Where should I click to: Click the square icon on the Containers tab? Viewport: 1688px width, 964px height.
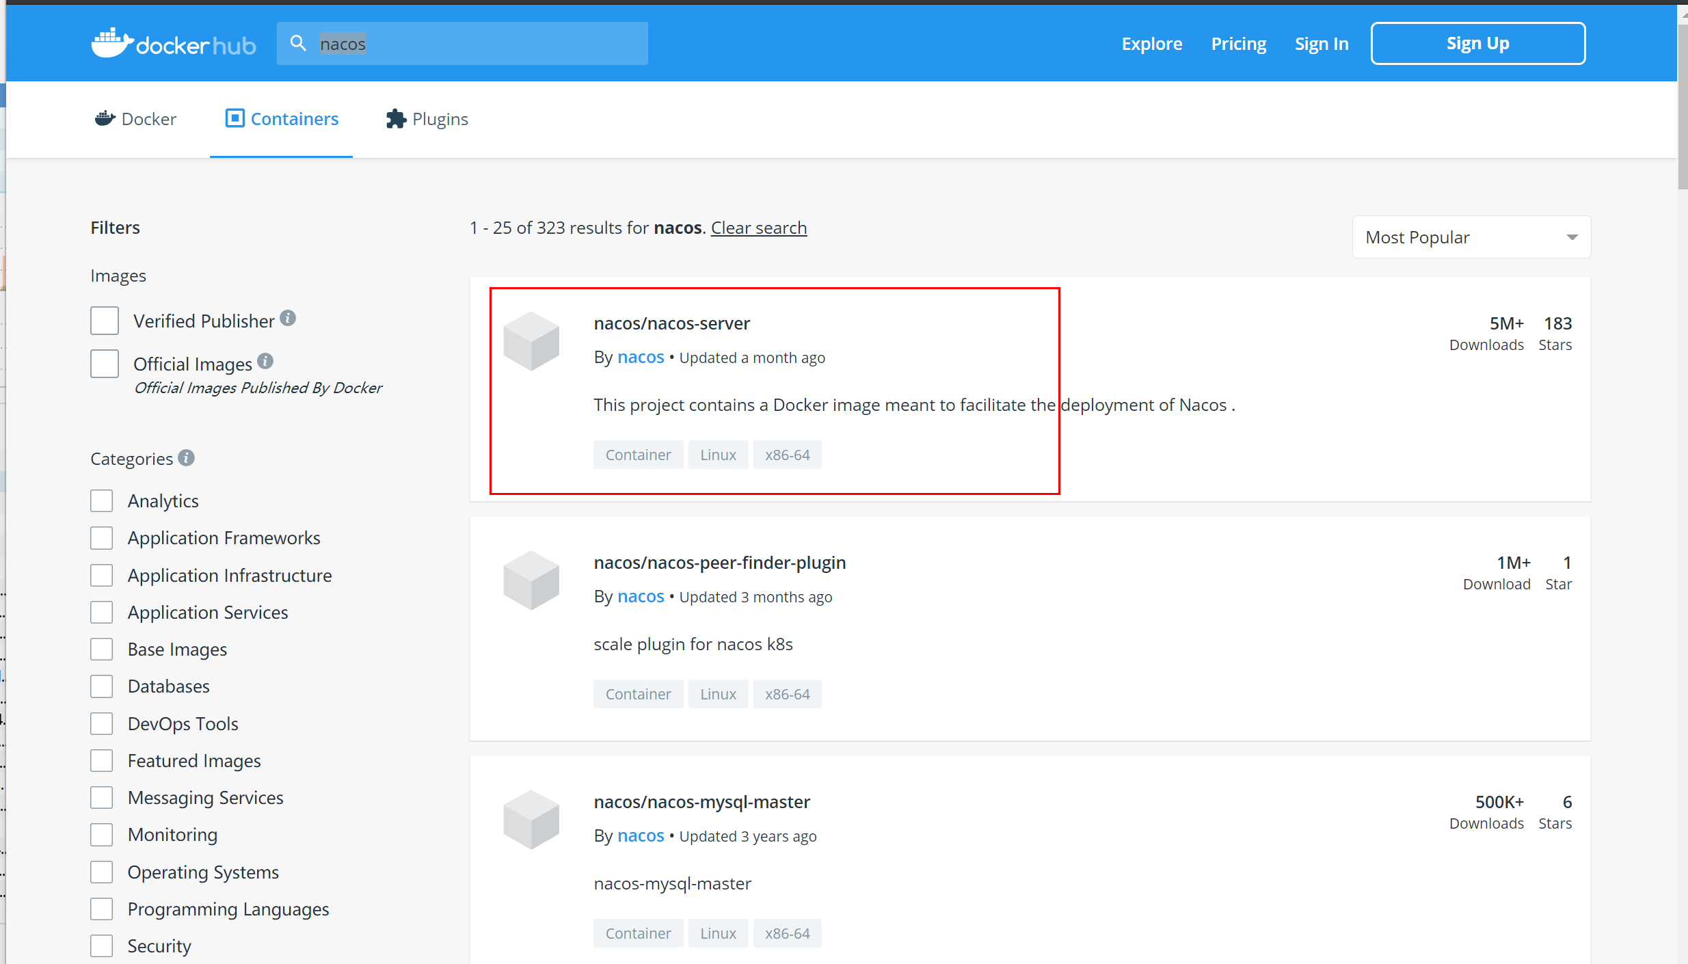coord(235,118)
